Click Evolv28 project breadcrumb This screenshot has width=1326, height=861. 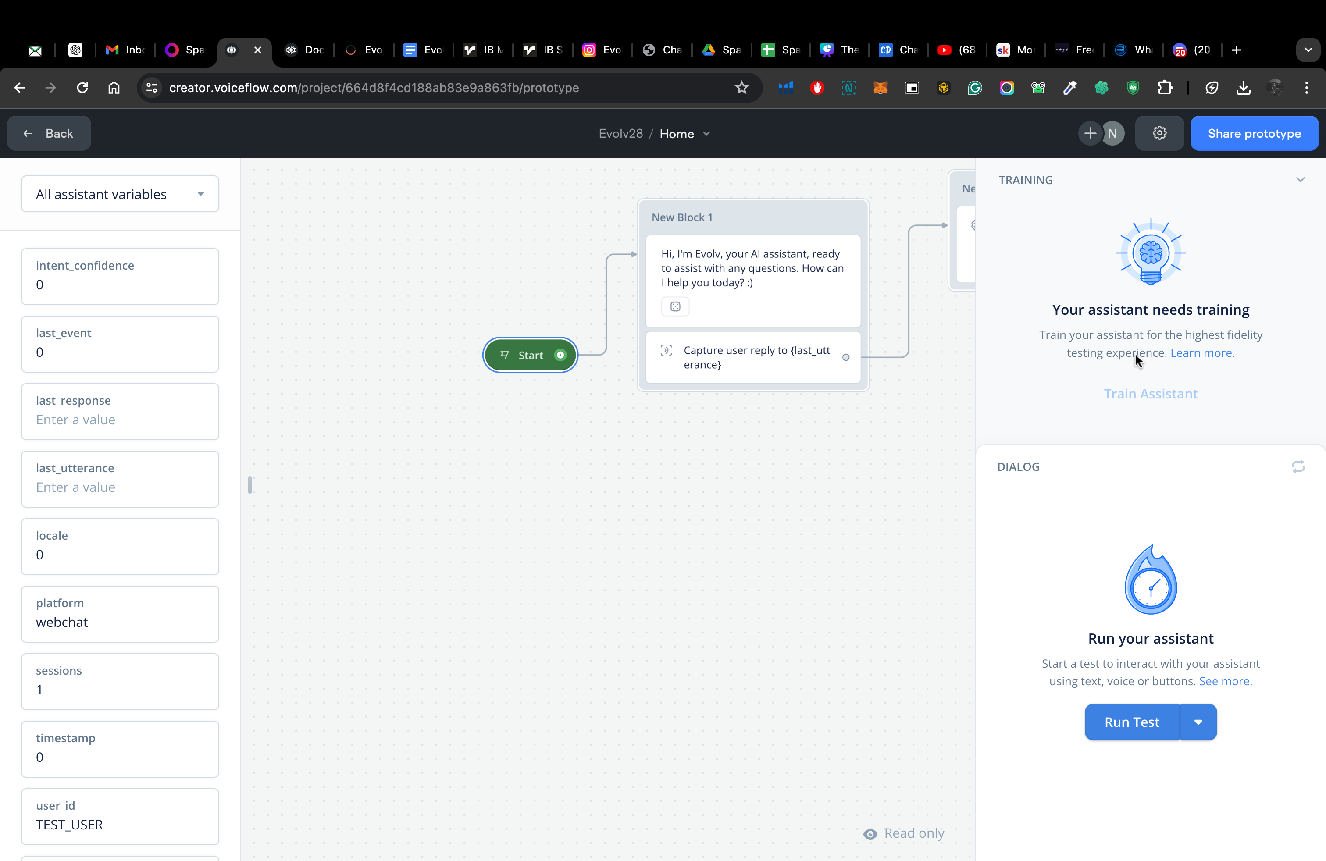620,134
